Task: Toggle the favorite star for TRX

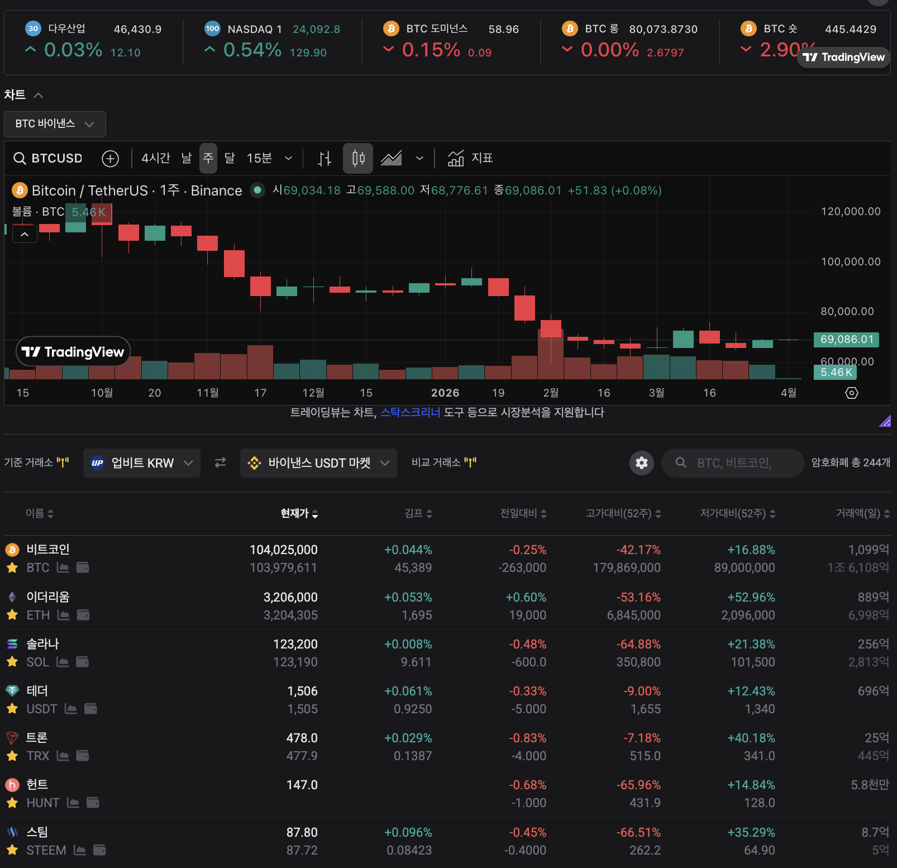Action: point(12,756)
